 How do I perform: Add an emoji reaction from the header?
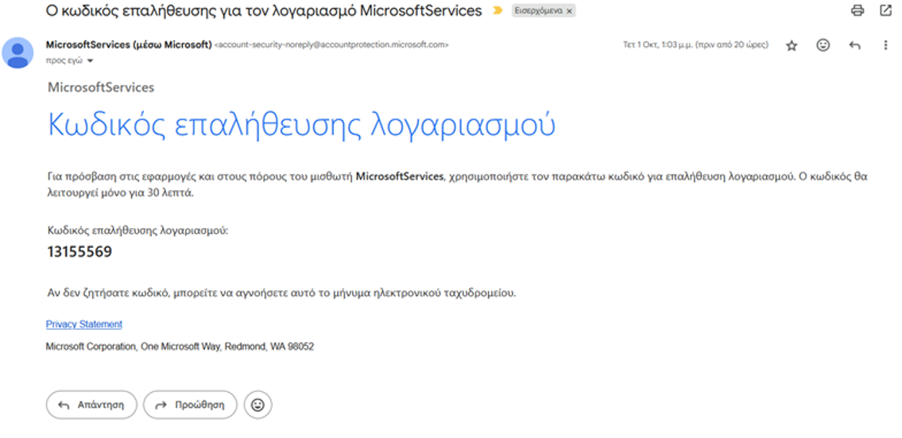click(823, 45)
